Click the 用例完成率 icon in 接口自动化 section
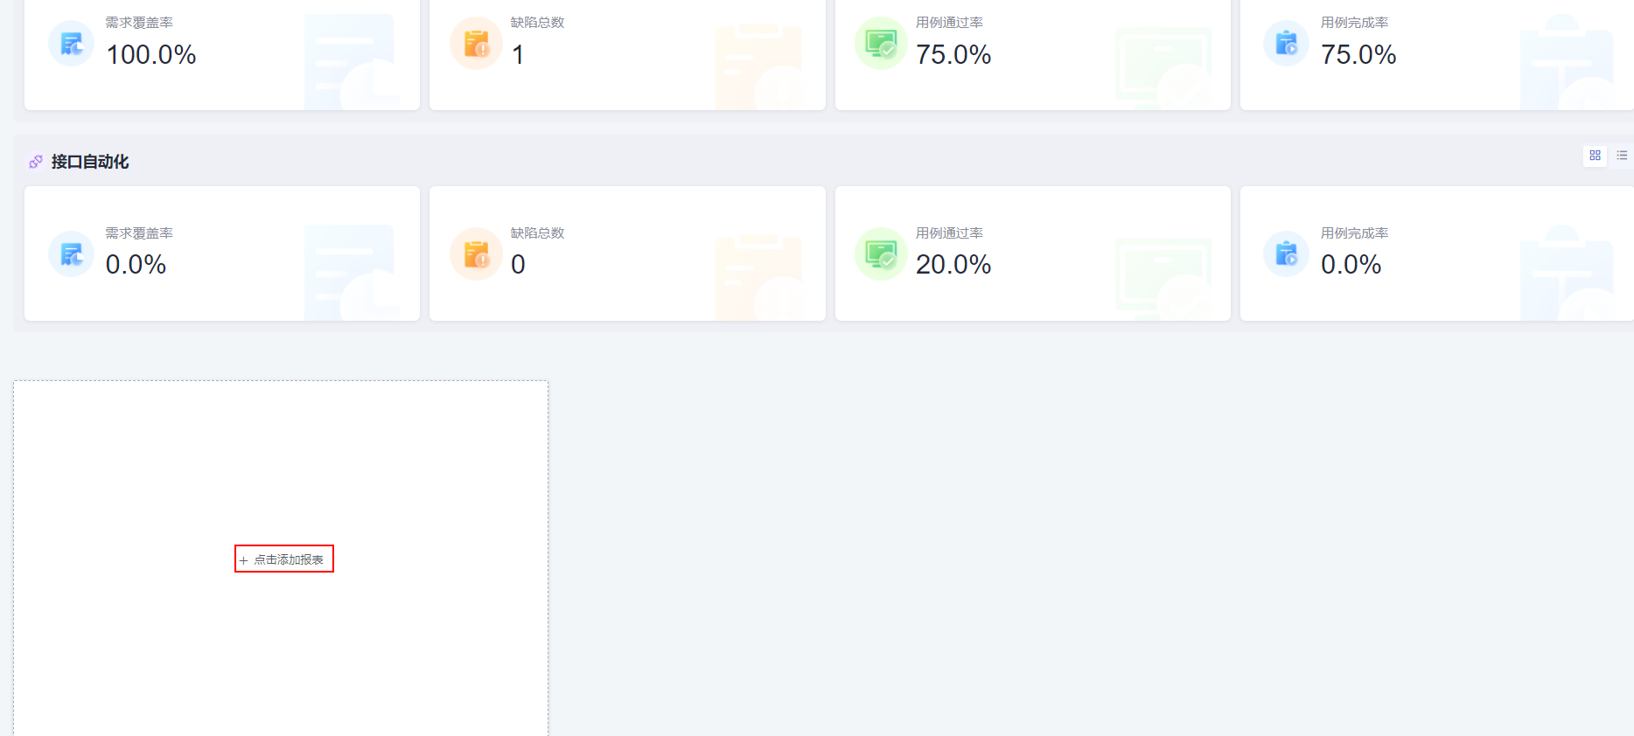 click(1286, 253)
